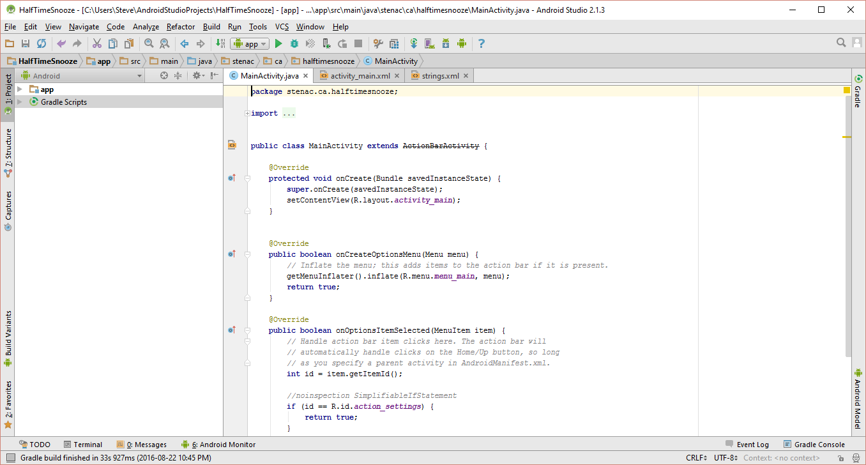Screen dimensions: 866x465
Task: Toggle the 1: Project tool window
Action: pyautogui.click(x=8, y=95)
